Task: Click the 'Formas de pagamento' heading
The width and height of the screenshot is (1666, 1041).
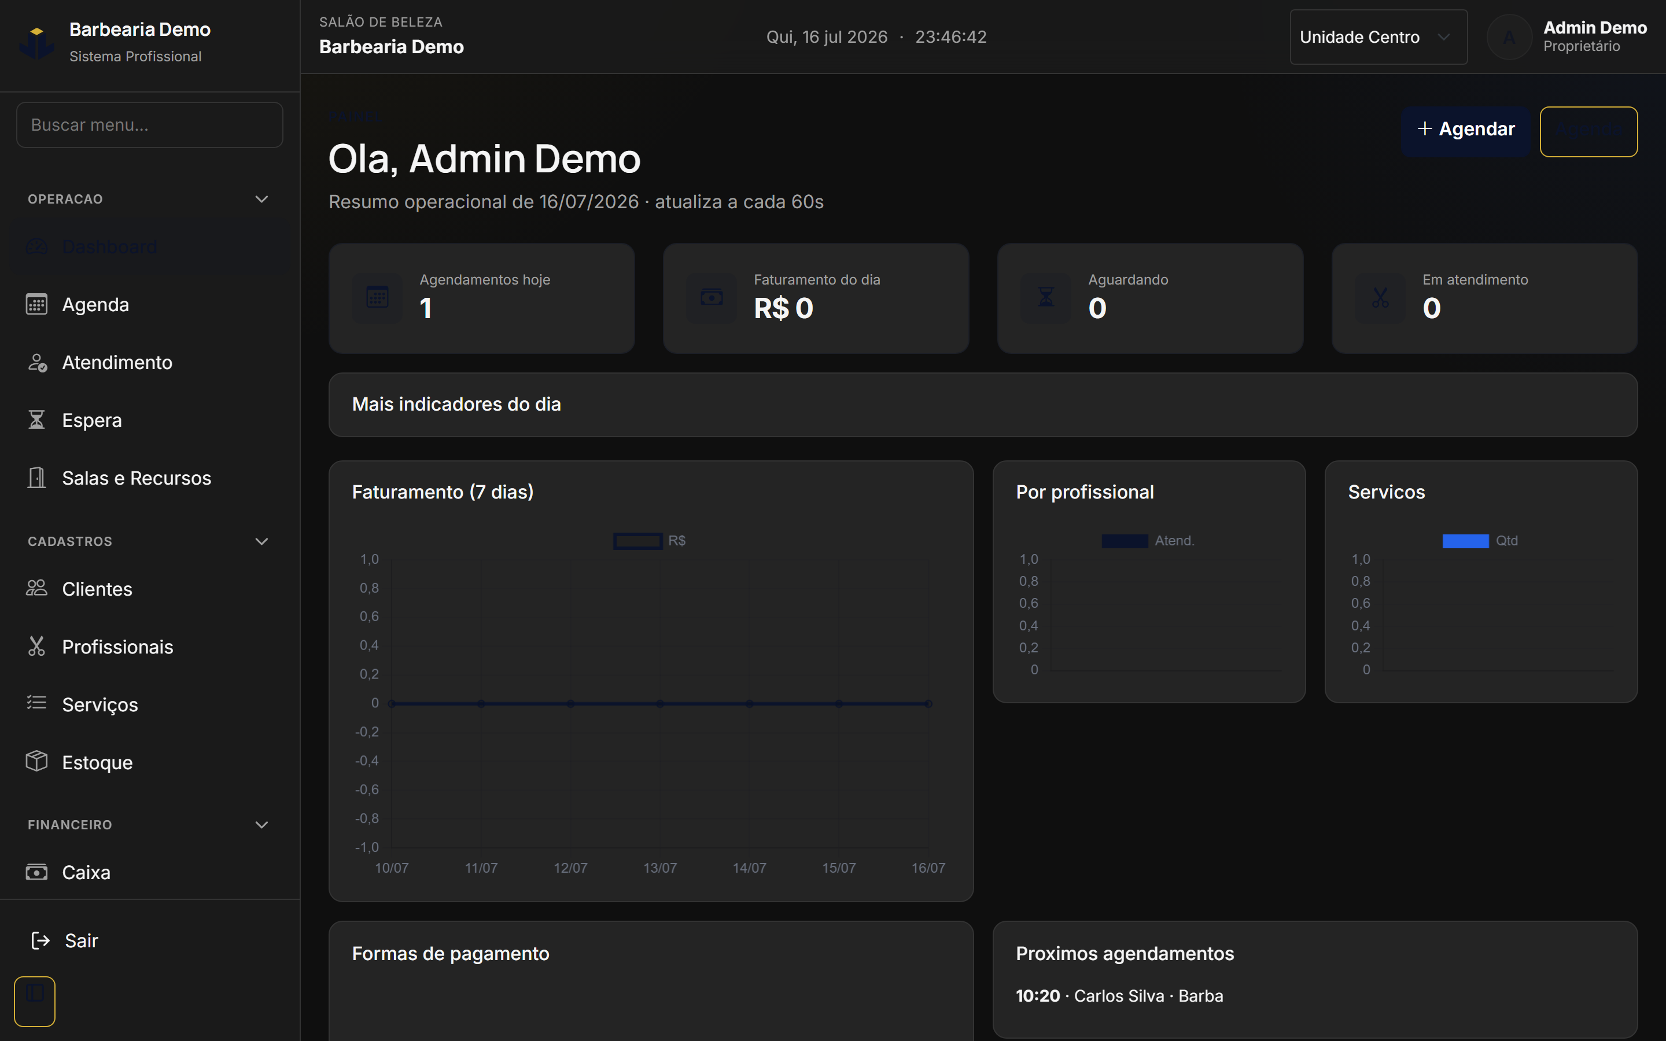Action: tap(450, 954)
